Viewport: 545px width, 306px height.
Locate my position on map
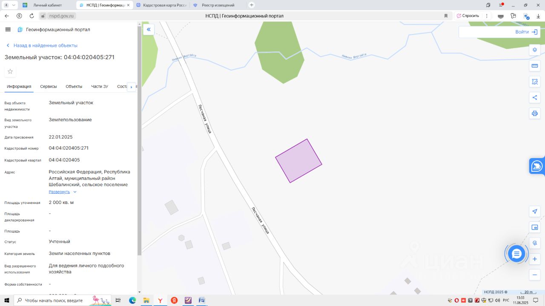pos(535,212)
